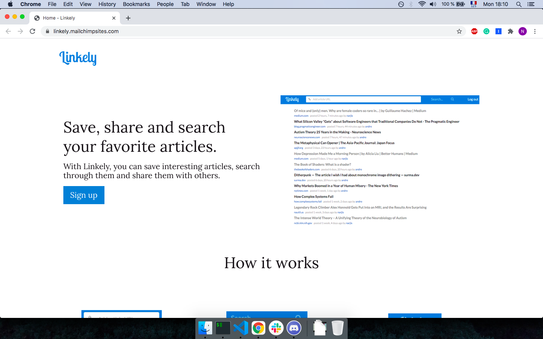Open the People menu
The height and width of the screenshot is (339, 543).
(x=165, y=4)
